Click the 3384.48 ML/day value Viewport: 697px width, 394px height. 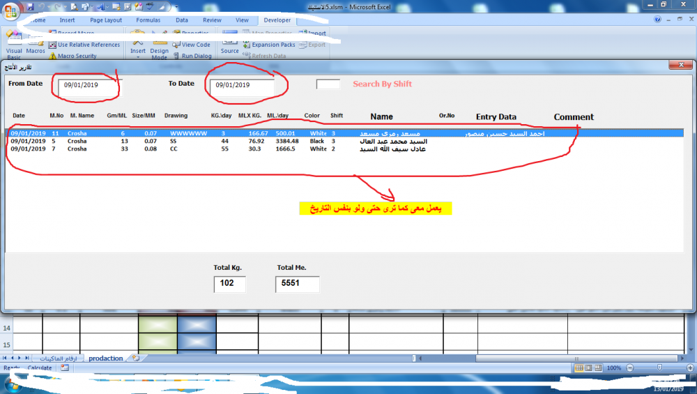coord(286,142)
